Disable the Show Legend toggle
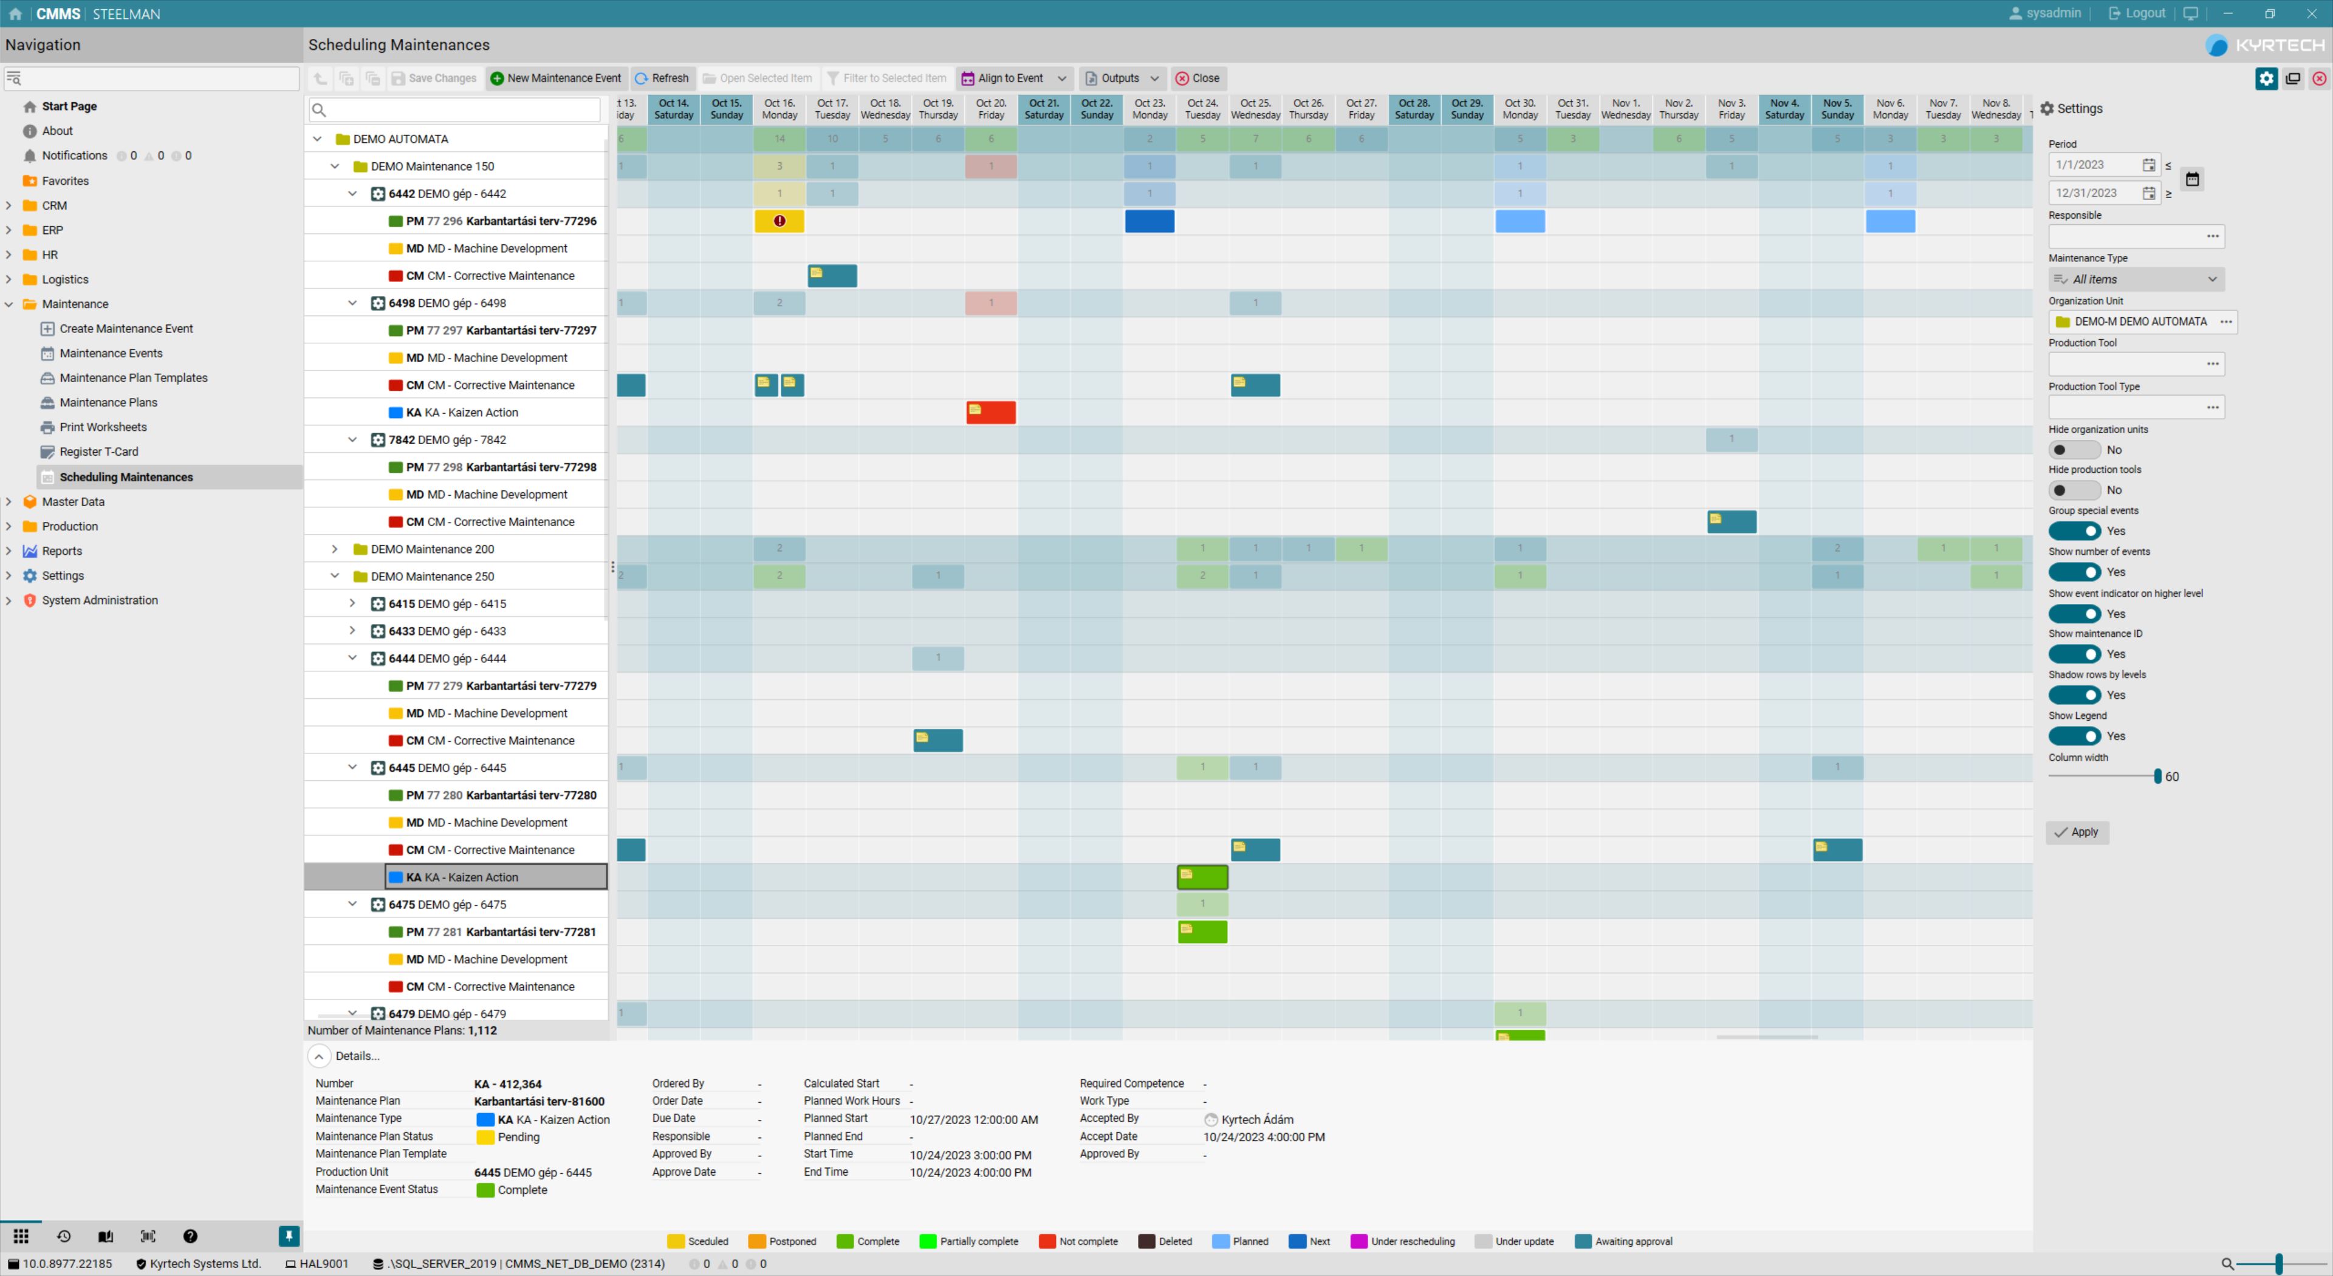2333x1276 pixels. click(x=2076, y=735)
